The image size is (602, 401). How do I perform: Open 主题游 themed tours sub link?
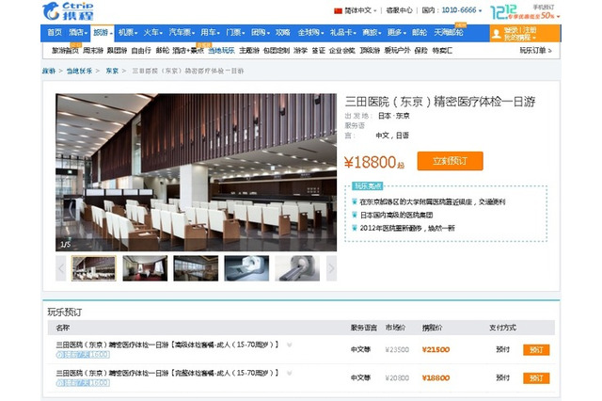click(249, 50)
